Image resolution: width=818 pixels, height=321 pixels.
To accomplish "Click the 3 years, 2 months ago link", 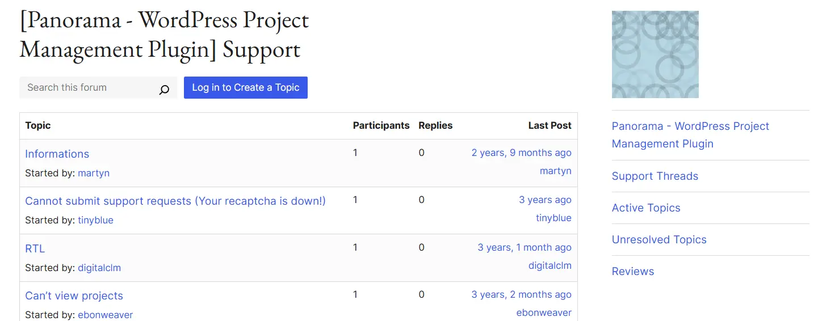I will 522,294.
